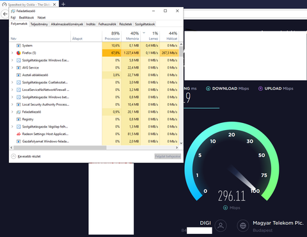Expand the AVG Service process entry
This screenshot has height=237, width=307.
pos(12,68)
